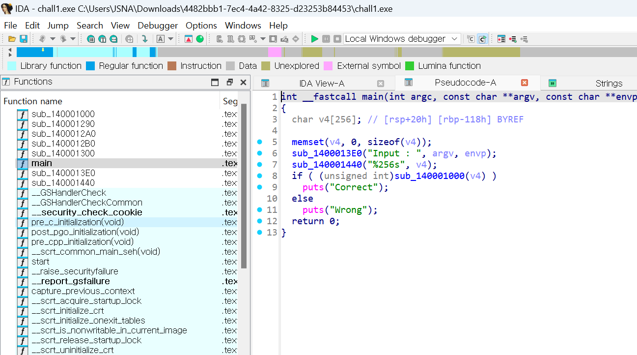
Task: Click the breakpoint list toolbar icon
Action: pyautogui.click(x=501, y=39)
